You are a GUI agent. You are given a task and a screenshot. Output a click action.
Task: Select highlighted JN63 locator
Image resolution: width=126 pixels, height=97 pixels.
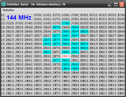pyautogui.click(x=47, y=52)
